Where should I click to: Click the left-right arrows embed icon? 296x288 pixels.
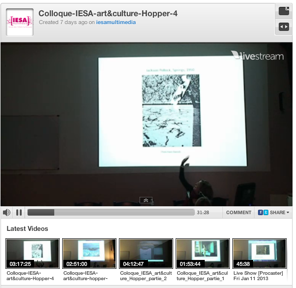[x=284, y=27]
